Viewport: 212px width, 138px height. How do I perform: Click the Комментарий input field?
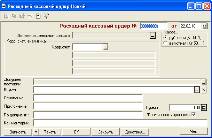point(120,123)
